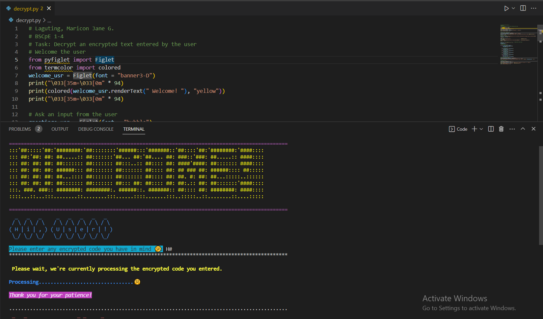Click 'Thank you for your patience!' in terminal
543x319 pixels.
coord(50,295)
